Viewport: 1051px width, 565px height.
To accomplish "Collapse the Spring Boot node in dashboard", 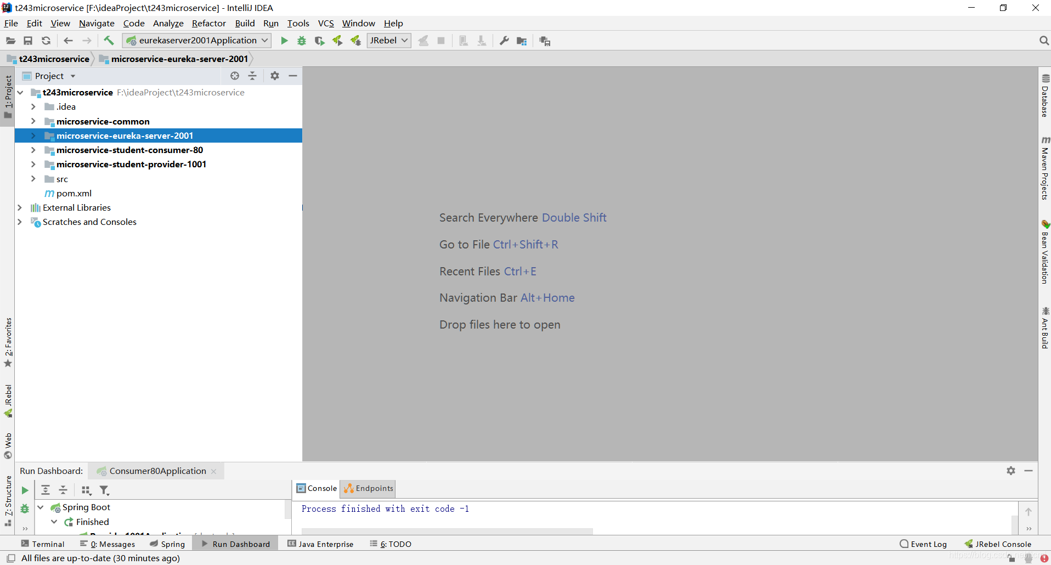I will point(41,507).
